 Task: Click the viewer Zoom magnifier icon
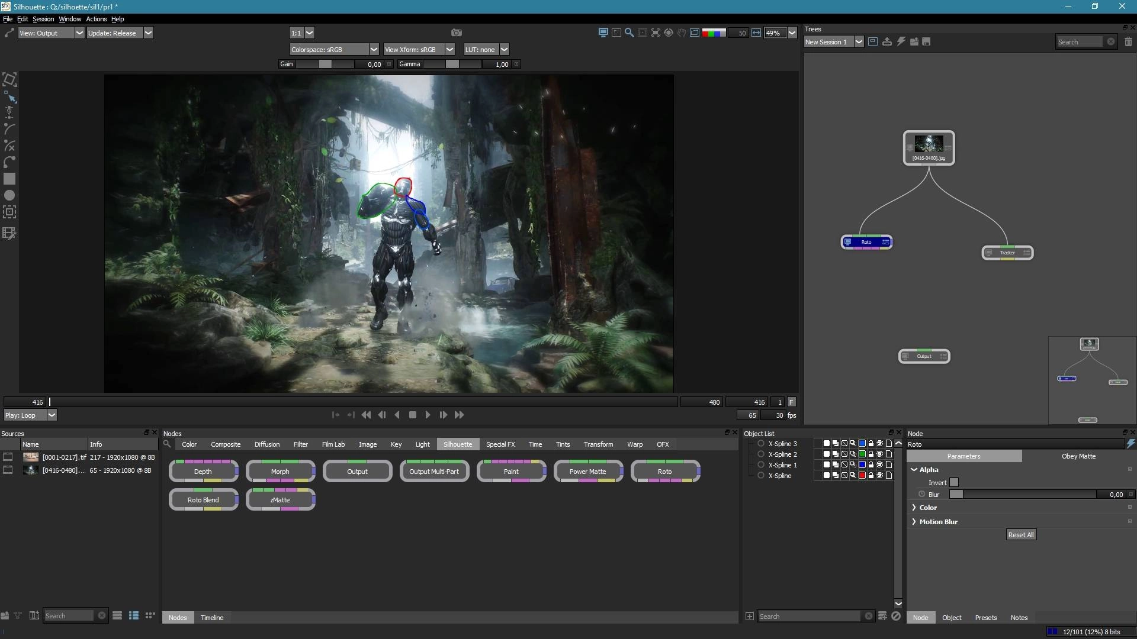tap(629, 33)
